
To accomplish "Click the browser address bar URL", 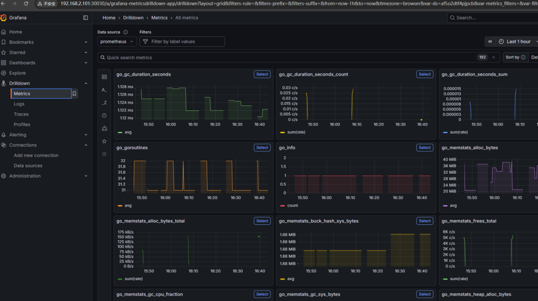I will tap(298, 3).
